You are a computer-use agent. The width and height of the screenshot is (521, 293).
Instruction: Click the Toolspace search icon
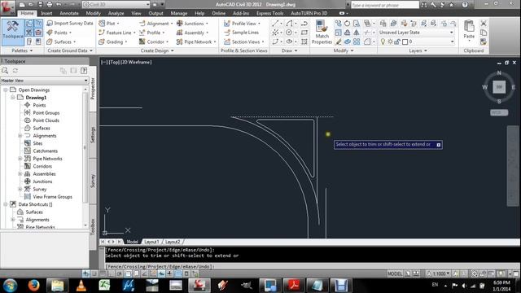(x=5, y=71)
